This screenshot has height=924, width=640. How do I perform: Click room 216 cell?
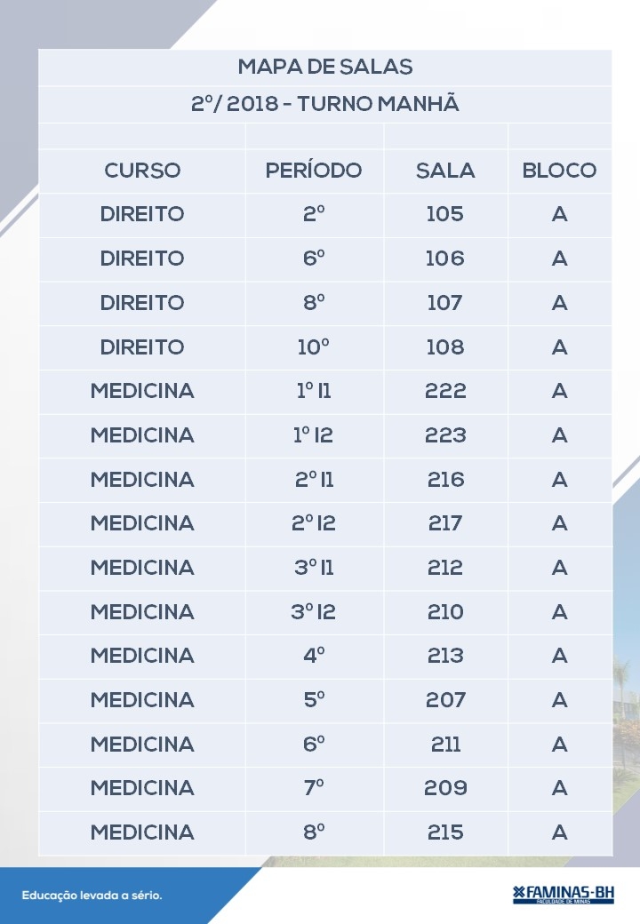[x=445, y=479]
